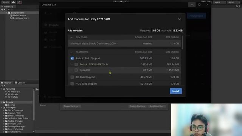Click Build And Run button
The width and height of the screenshot is (242, 136).
[x=157, y=106]
